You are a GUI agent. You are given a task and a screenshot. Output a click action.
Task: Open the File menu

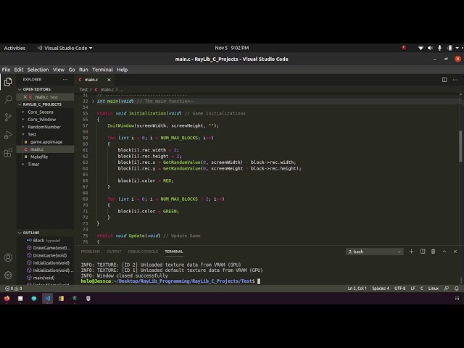pyautogui.click(x=6, y=70)
